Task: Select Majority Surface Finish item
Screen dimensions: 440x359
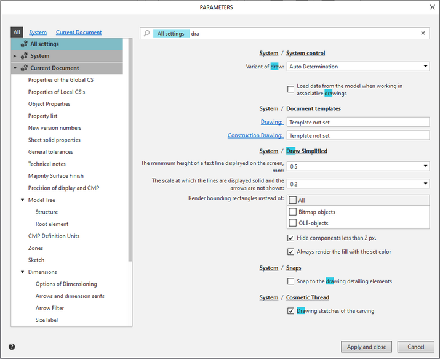Action: pos(56,176)
